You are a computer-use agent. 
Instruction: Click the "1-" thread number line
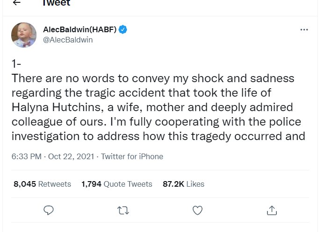(16, 64)
